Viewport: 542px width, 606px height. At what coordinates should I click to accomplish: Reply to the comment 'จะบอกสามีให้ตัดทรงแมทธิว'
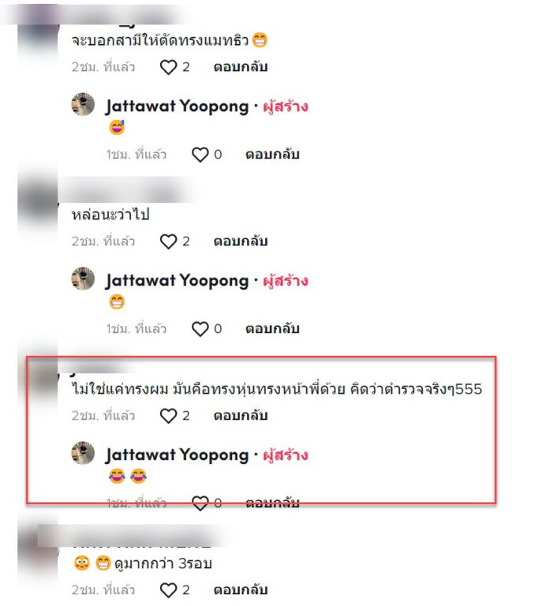241,67
